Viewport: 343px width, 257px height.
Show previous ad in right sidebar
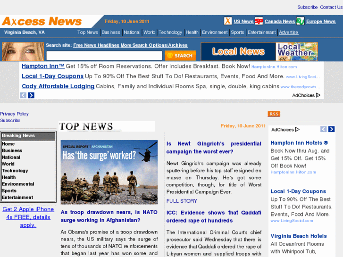click(324, 129)
